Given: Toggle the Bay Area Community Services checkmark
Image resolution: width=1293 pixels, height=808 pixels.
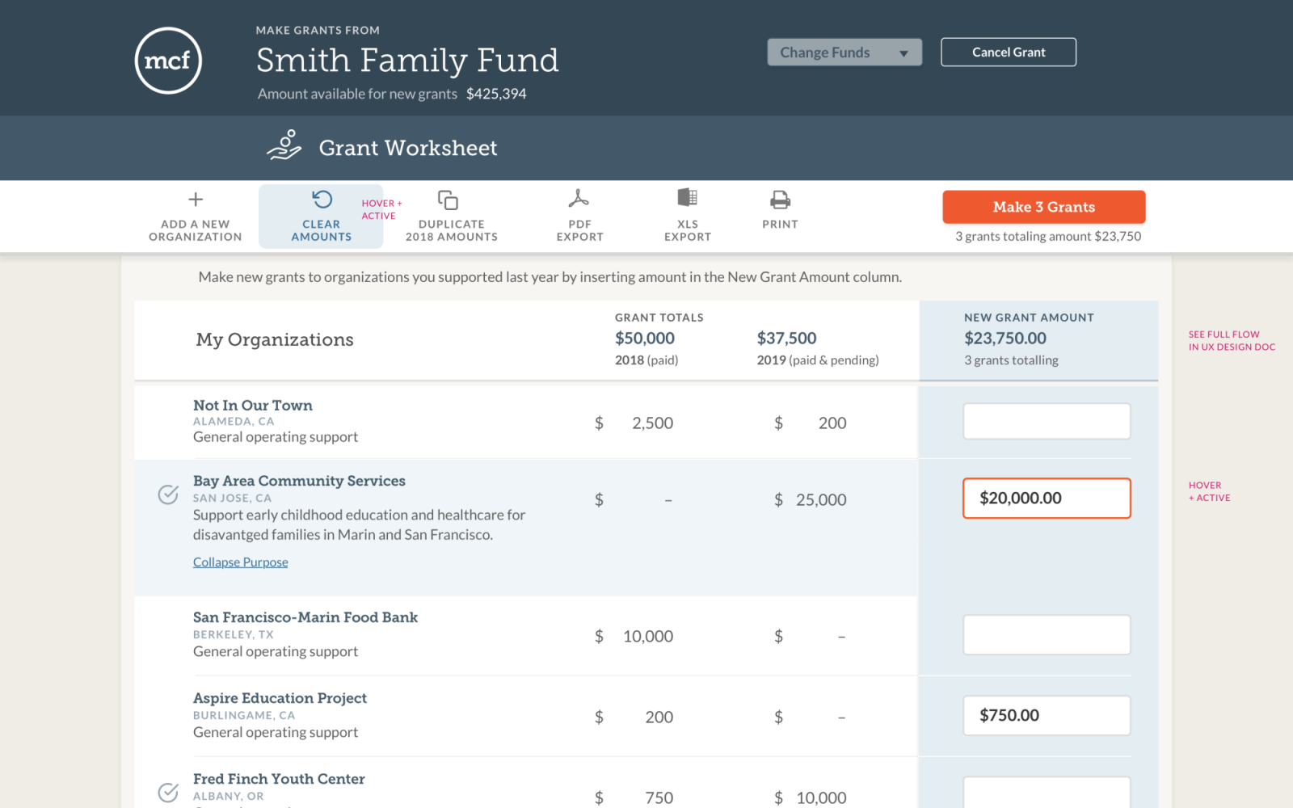Looking at the screenshot, I should 168,494.
